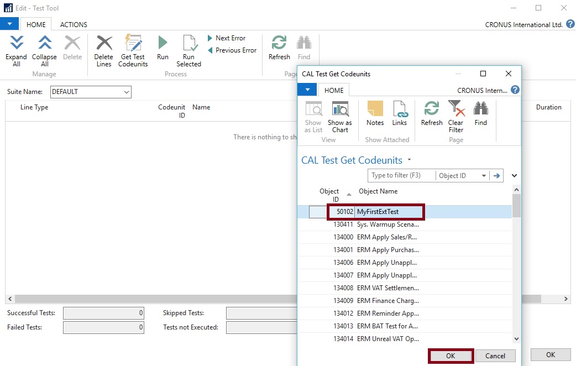Click the Collapse All icon
This screenshot has height=366, width=576.
(x=44, y=44)
